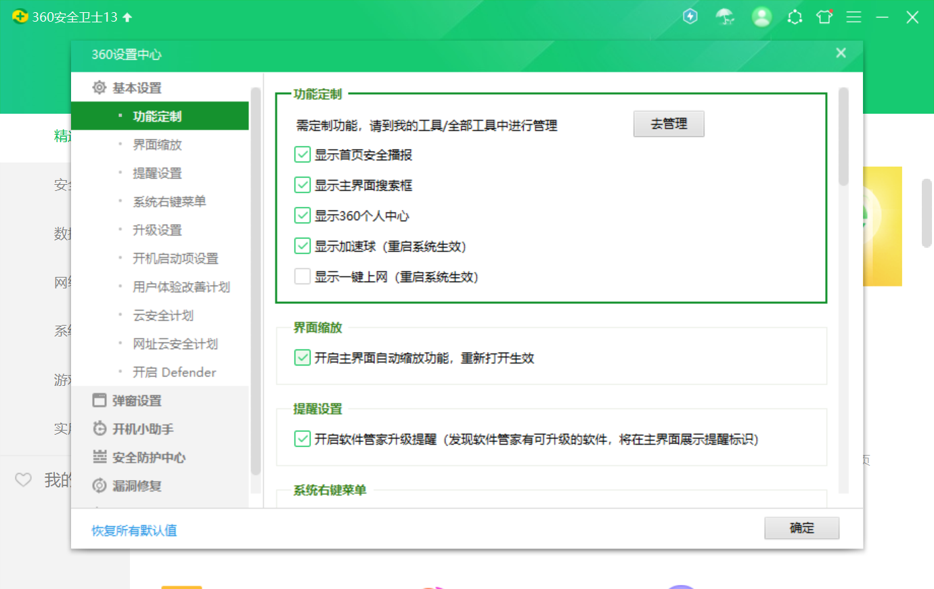Click the 确定 button
This screenshot has height=589, width=934.
click(x=802, y=528)
